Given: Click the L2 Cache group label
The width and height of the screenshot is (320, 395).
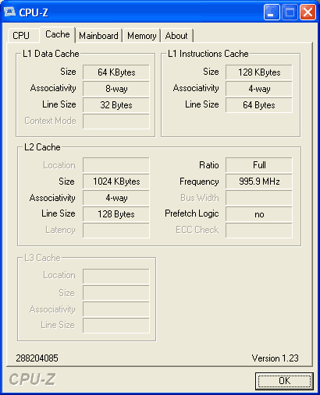Looking at the screenshot, I should click(42, 147).
